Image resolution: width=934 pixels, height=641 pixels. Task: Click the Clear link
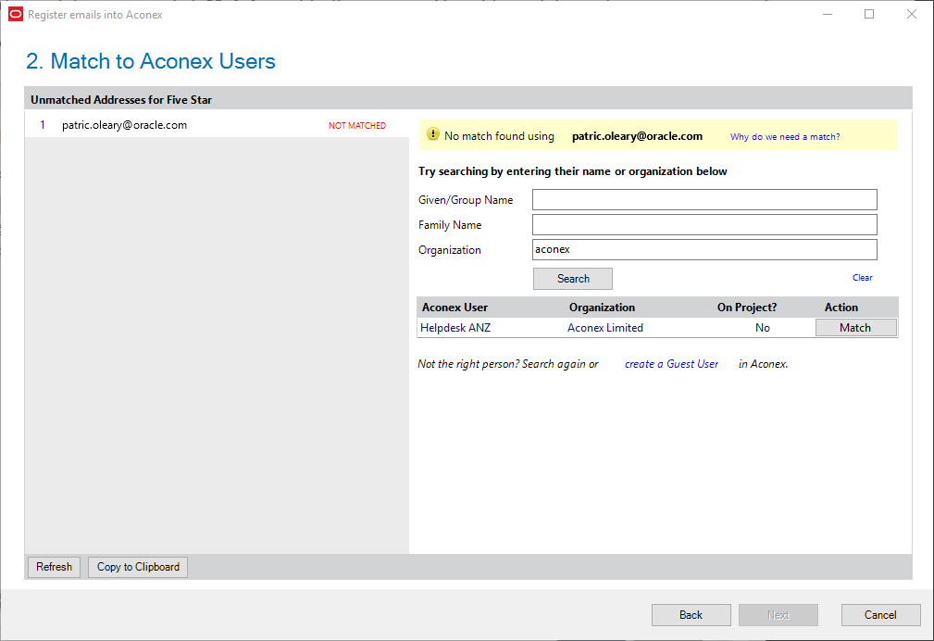point(862,278)
